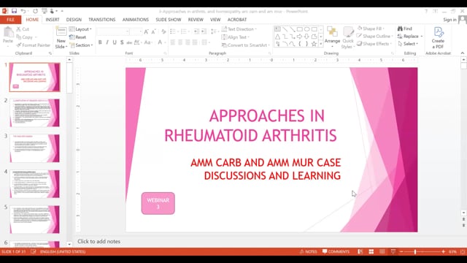
Task: Switch to the SLIDE SHOW tab
Action: [169, 20]
